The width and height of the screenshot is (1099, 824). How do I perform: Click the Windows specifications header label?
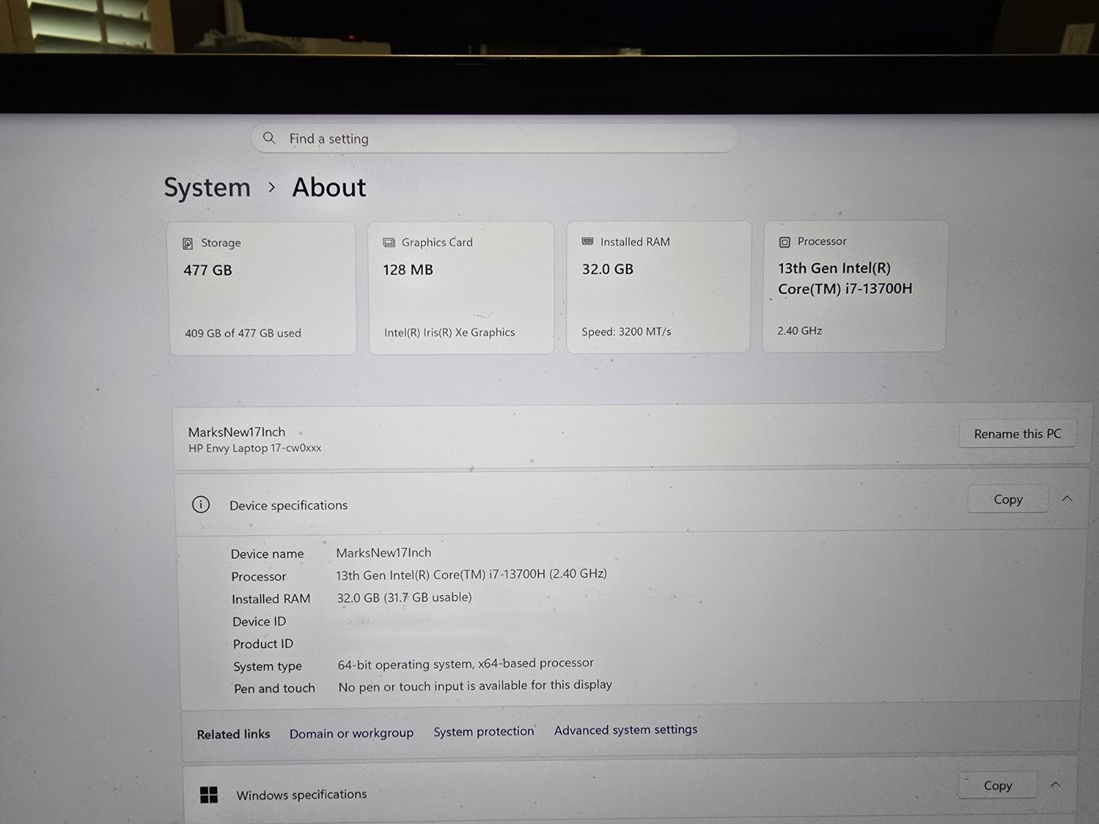pyautogui.click(x=302, y=795)
